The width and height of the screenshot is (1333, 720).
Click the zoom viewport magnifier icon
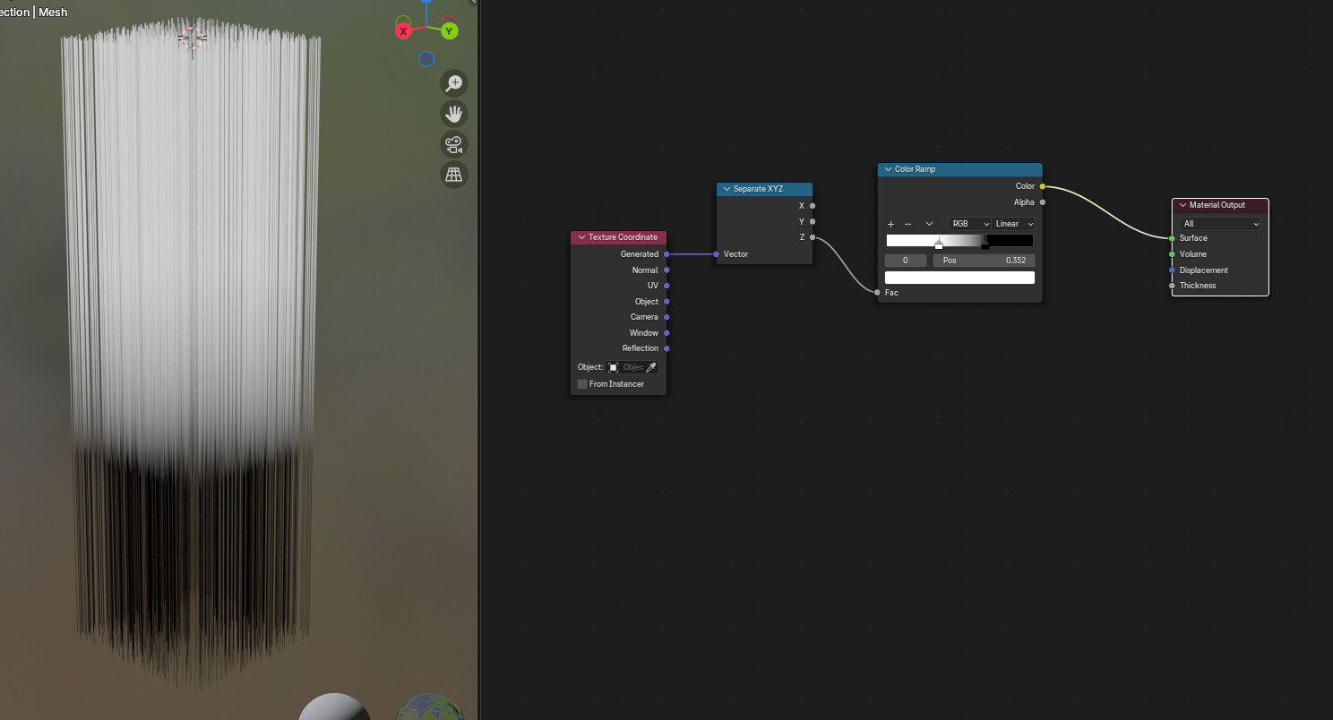(x=454, y=83)
